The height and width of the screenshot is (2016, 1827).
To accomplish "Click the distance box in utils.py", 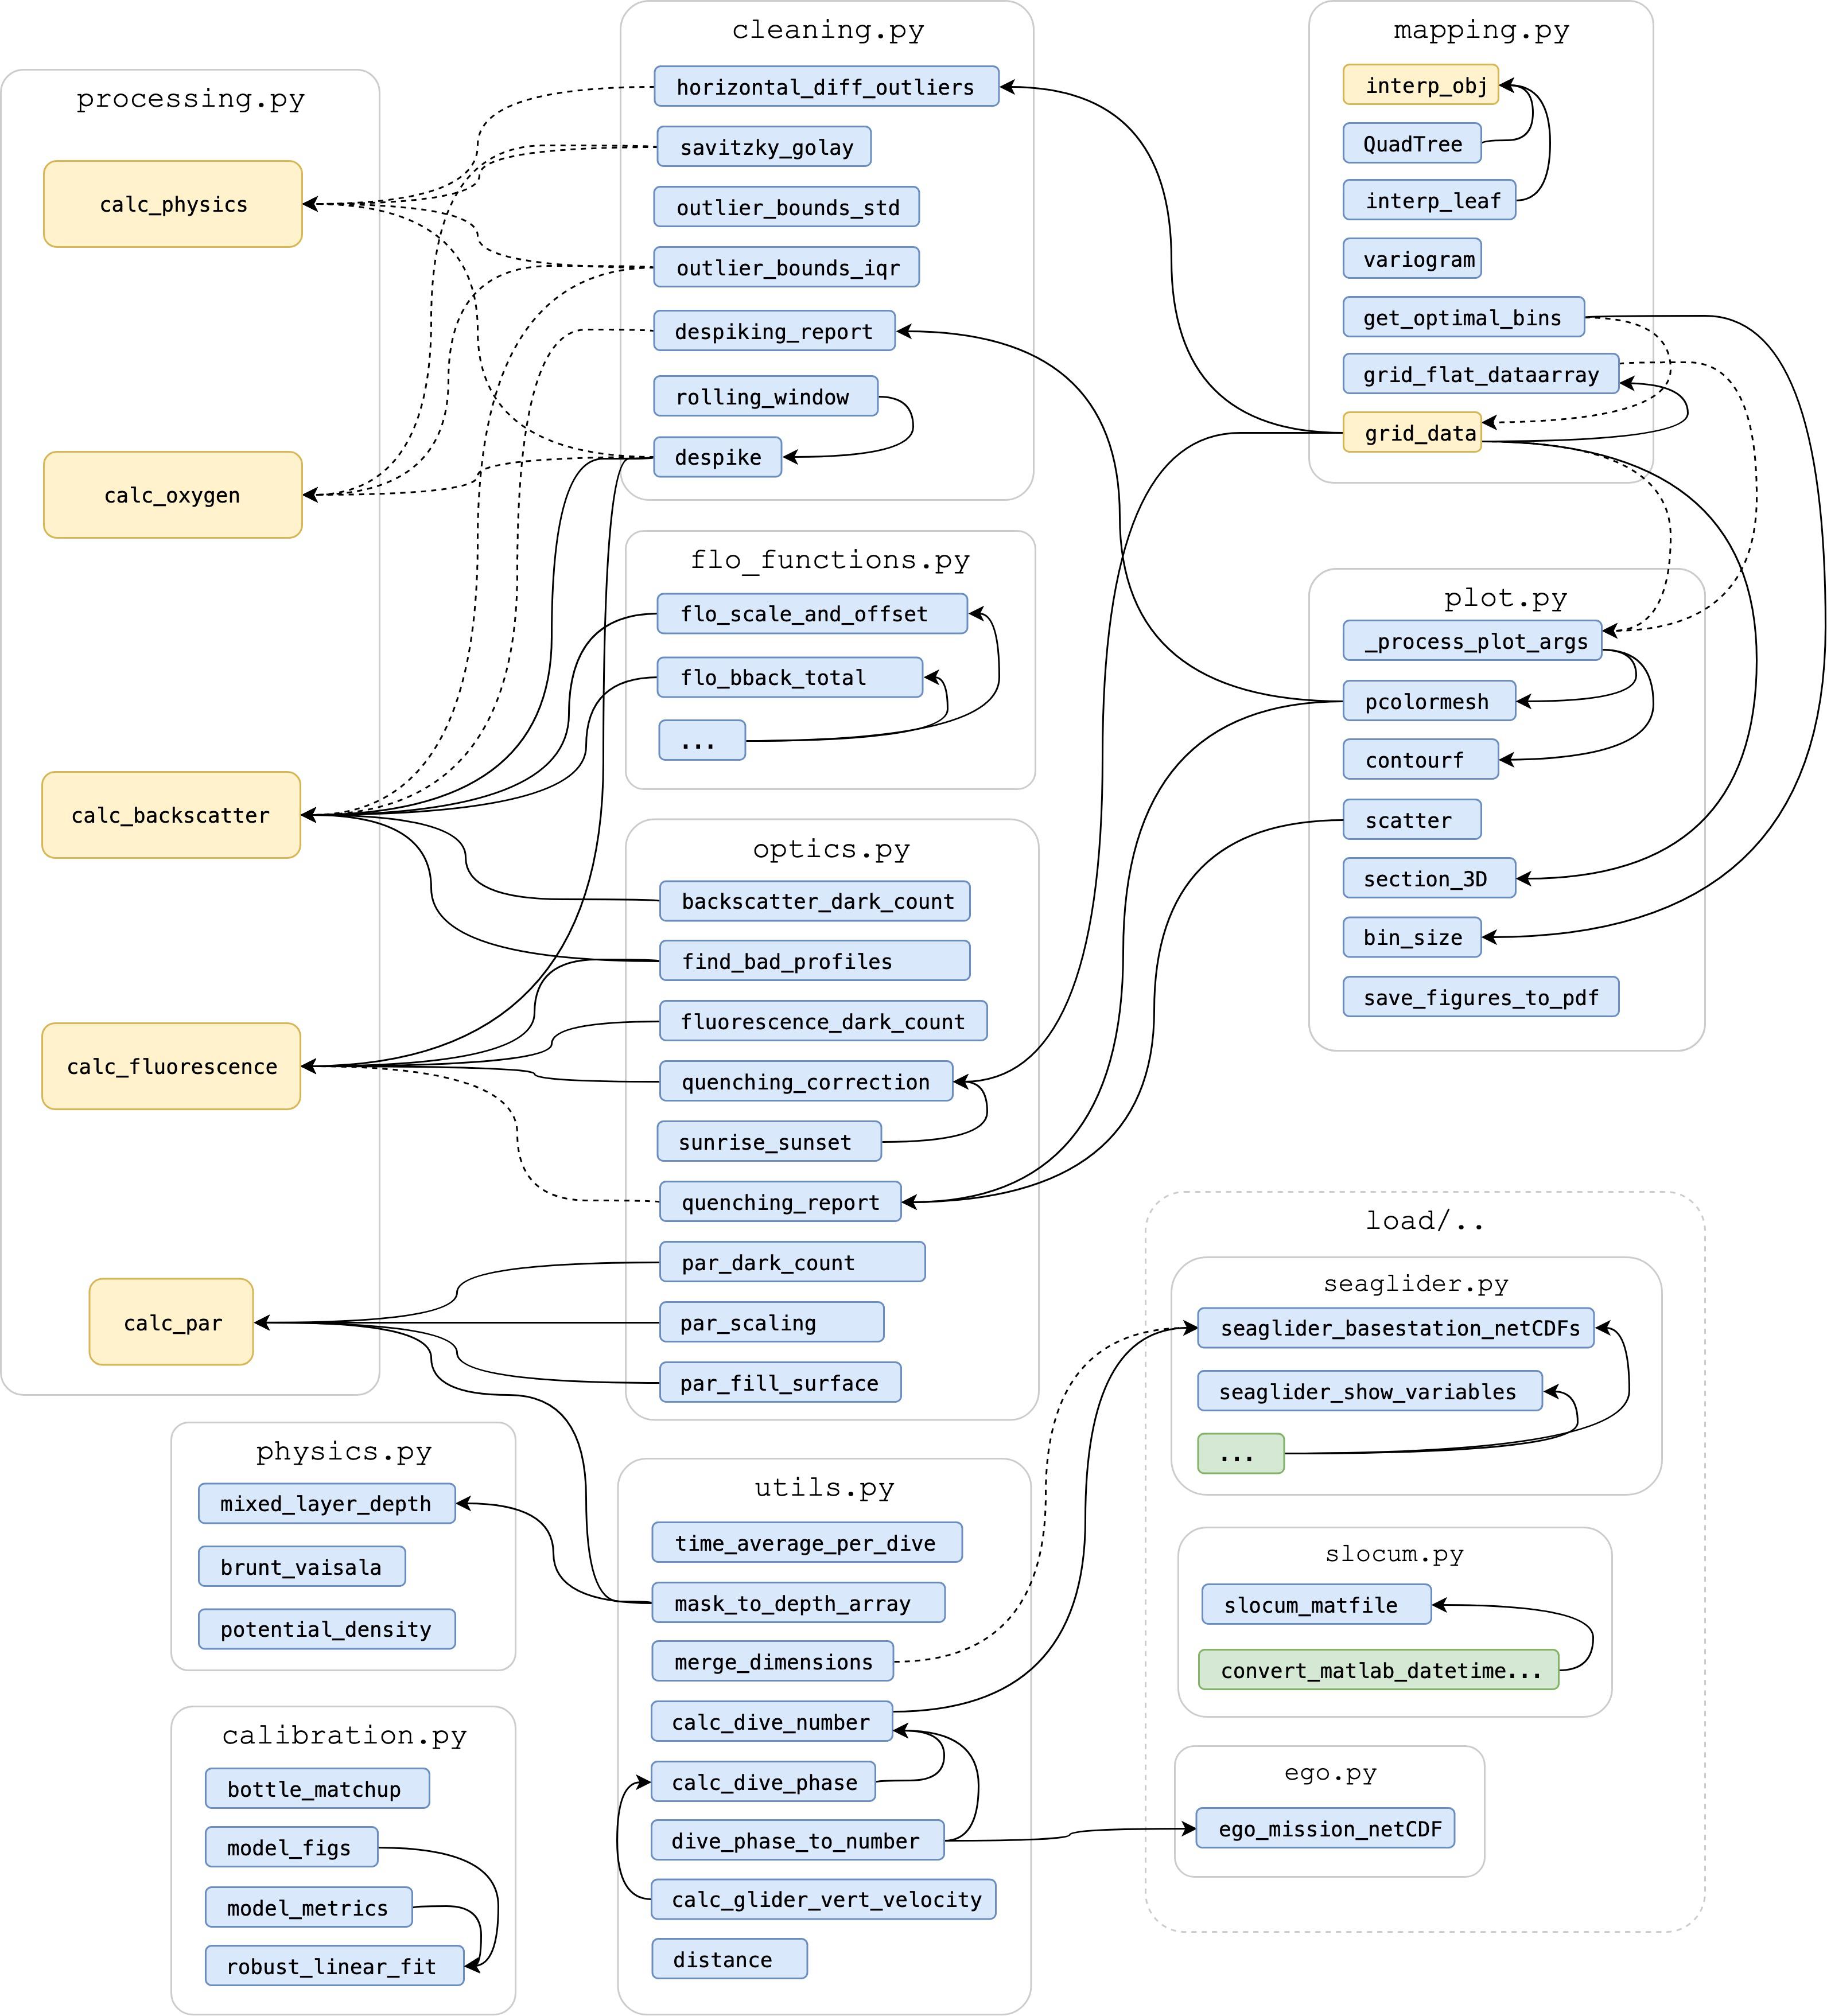I will 730,1958.
